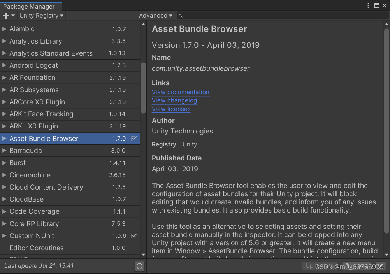This screenshot has height=274, width=390.
Task: Select the Cinemachine package
Action: point(70,175)
